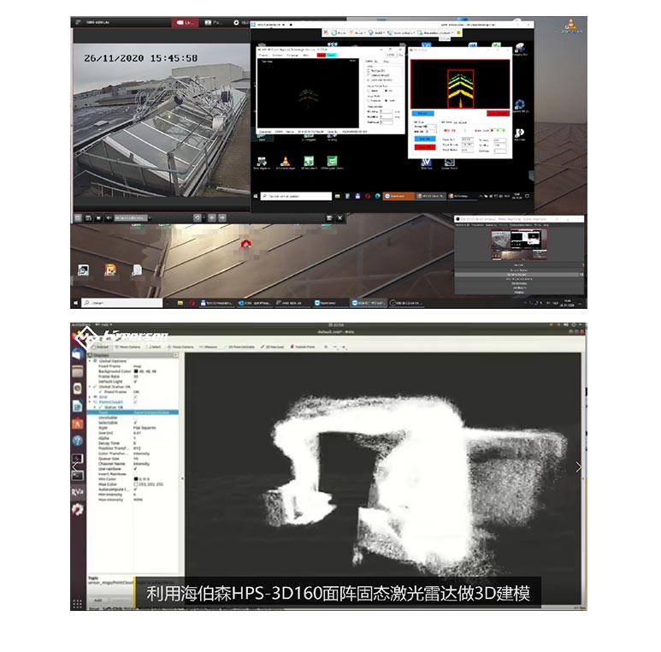Collapse the PointCloud2 tree item
This screenshot has width=661, height=652.
(x=91, y=403)
